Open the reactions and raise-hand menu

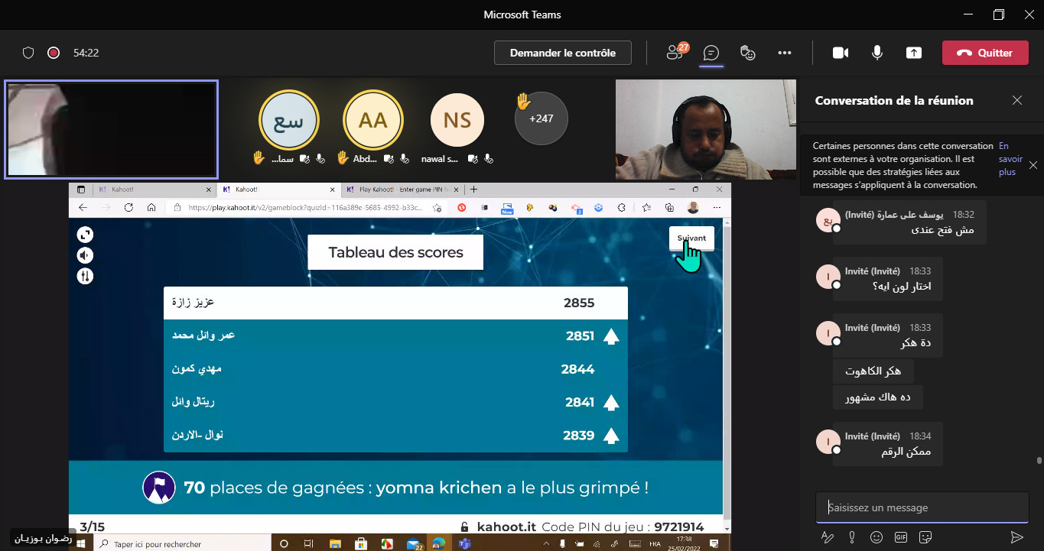tap(748, 53)
